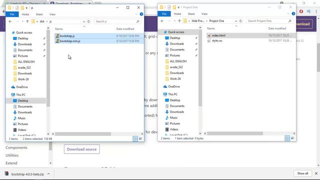Open address history dropdown in Project One window

236,21
